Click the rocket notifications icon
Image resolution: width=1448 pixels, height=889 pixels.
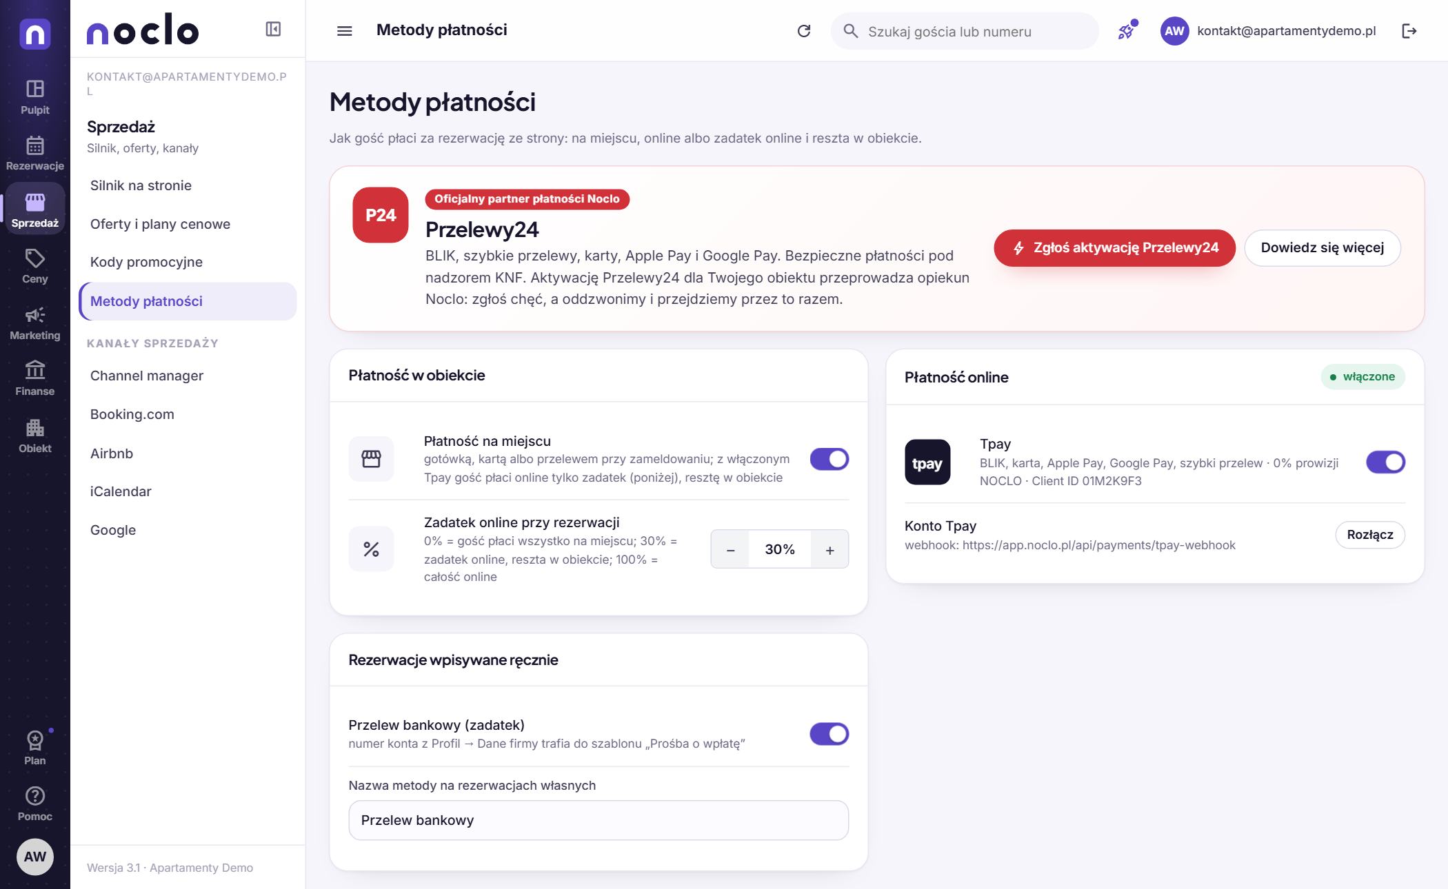(1126, 31)
